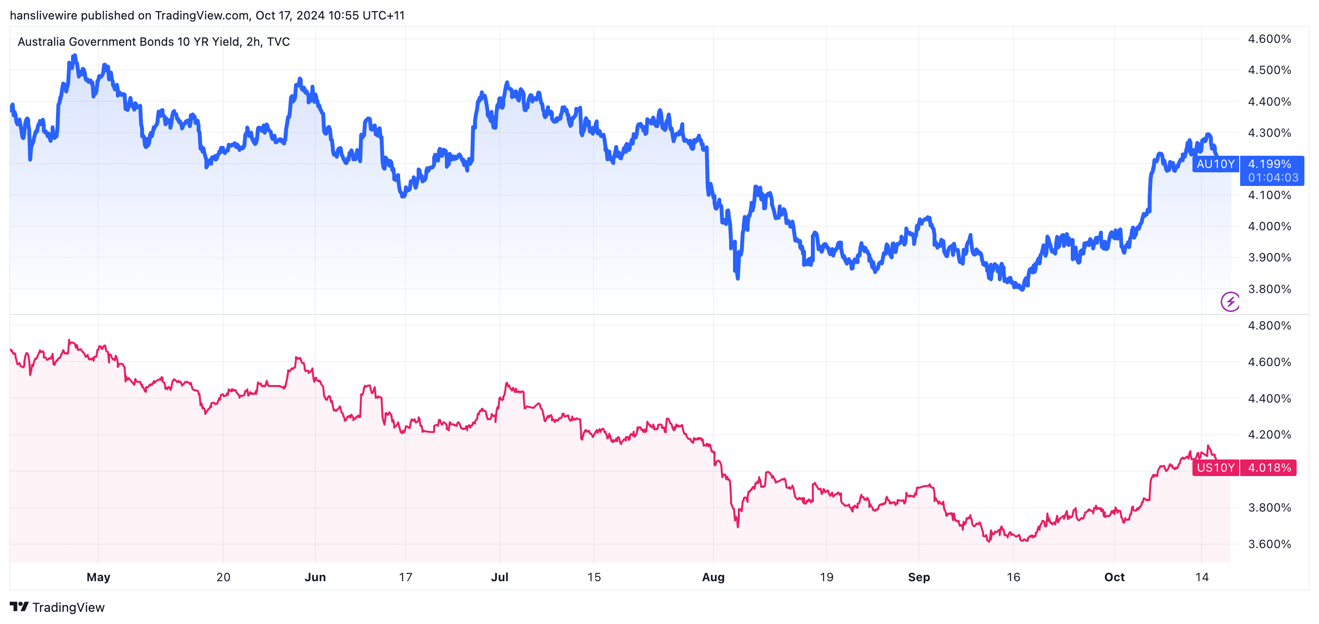Click the 4.600% level on upper price axis

tap(1269, 39)
